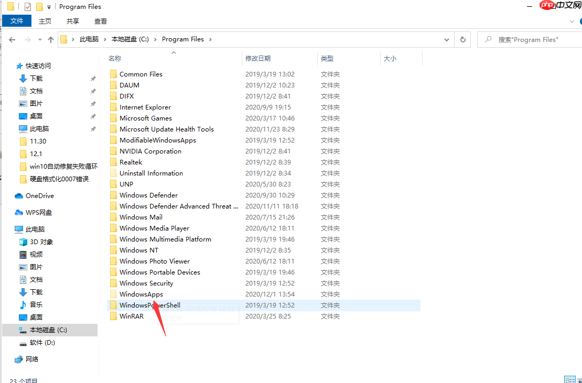Screen dimensions: 582x383
Task: Sort by 类型 column header
Action: (327, 59)
